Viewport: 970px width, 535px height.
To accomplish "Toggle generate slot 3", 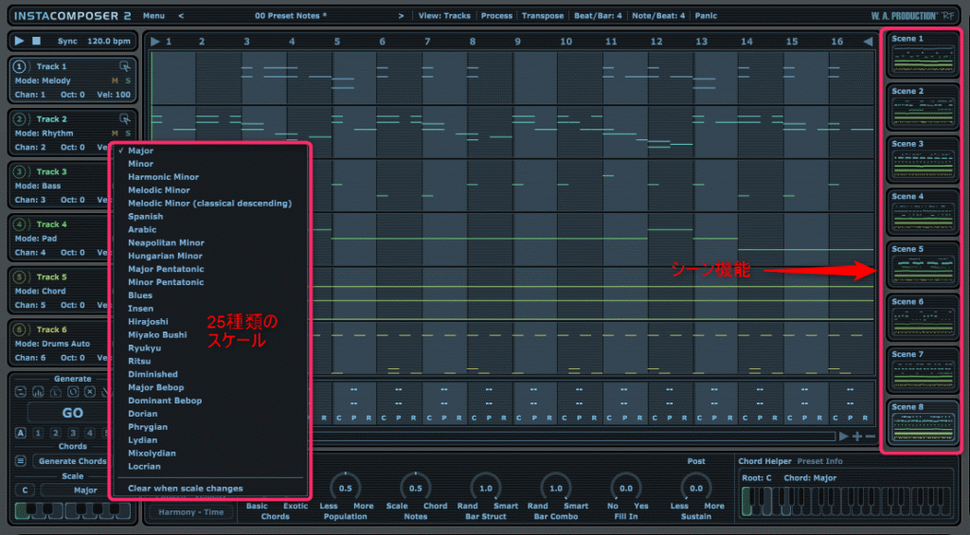I will click(72, 433).
